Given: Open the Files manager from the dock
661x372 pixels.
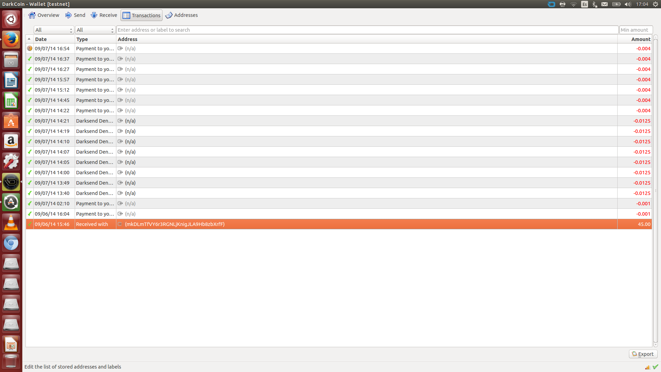Looking at the screenshot, I should coord(11,60).
